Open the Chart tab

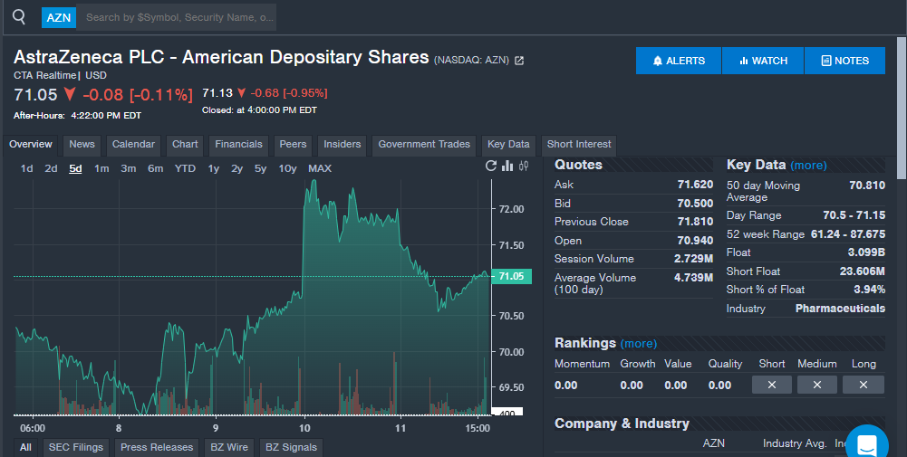[x=185, y=145]
